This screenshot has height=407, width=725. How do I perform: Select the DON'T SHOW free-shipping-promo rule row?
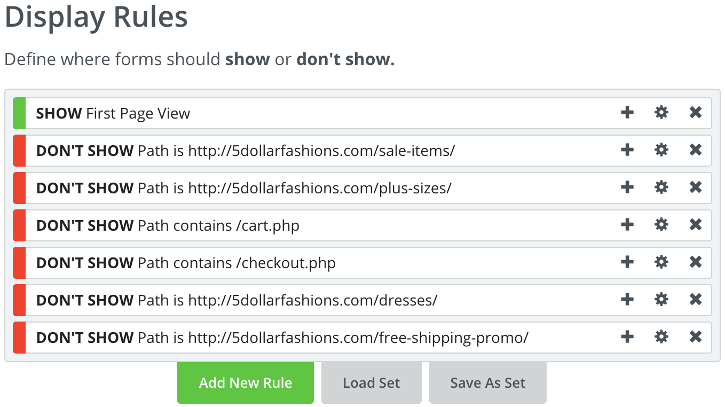pyautogui.click(x=362, y=337)
